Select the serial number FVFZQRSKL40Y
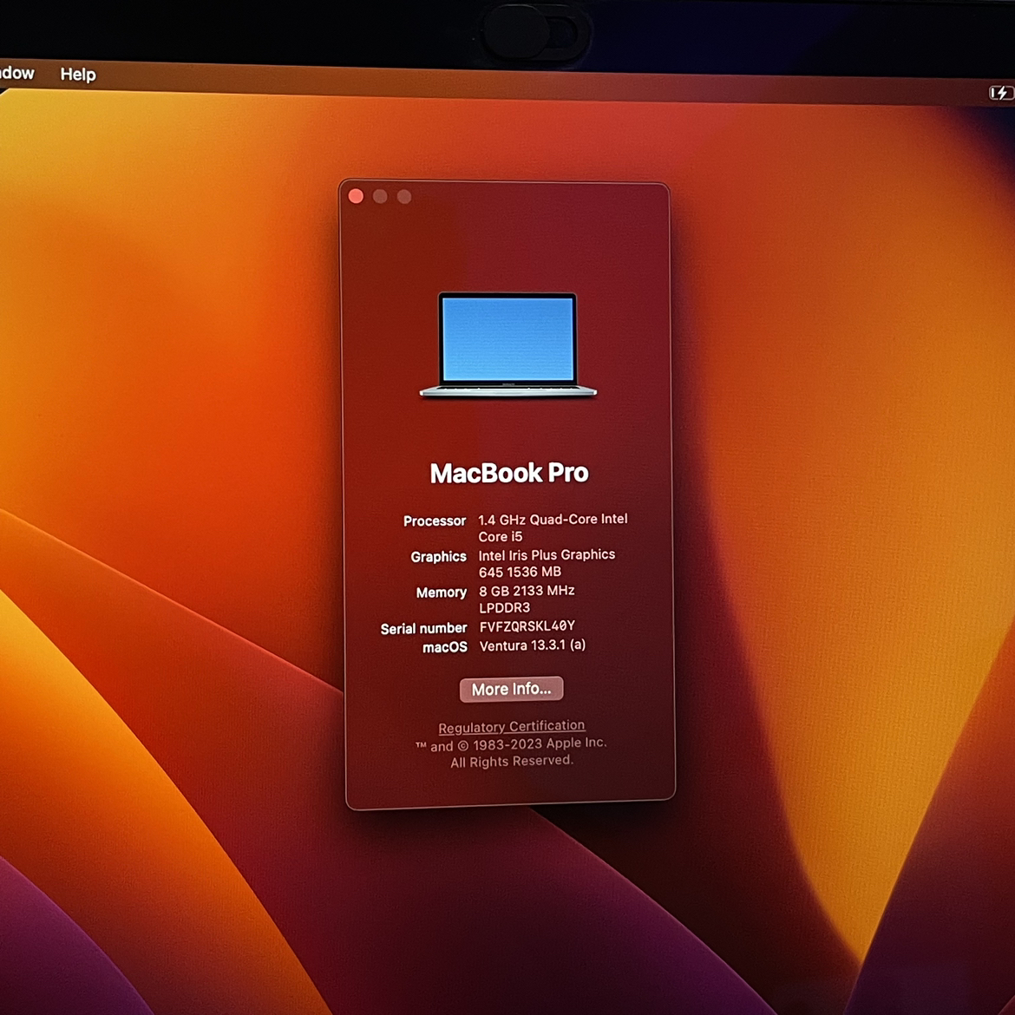 pos(527,626)
